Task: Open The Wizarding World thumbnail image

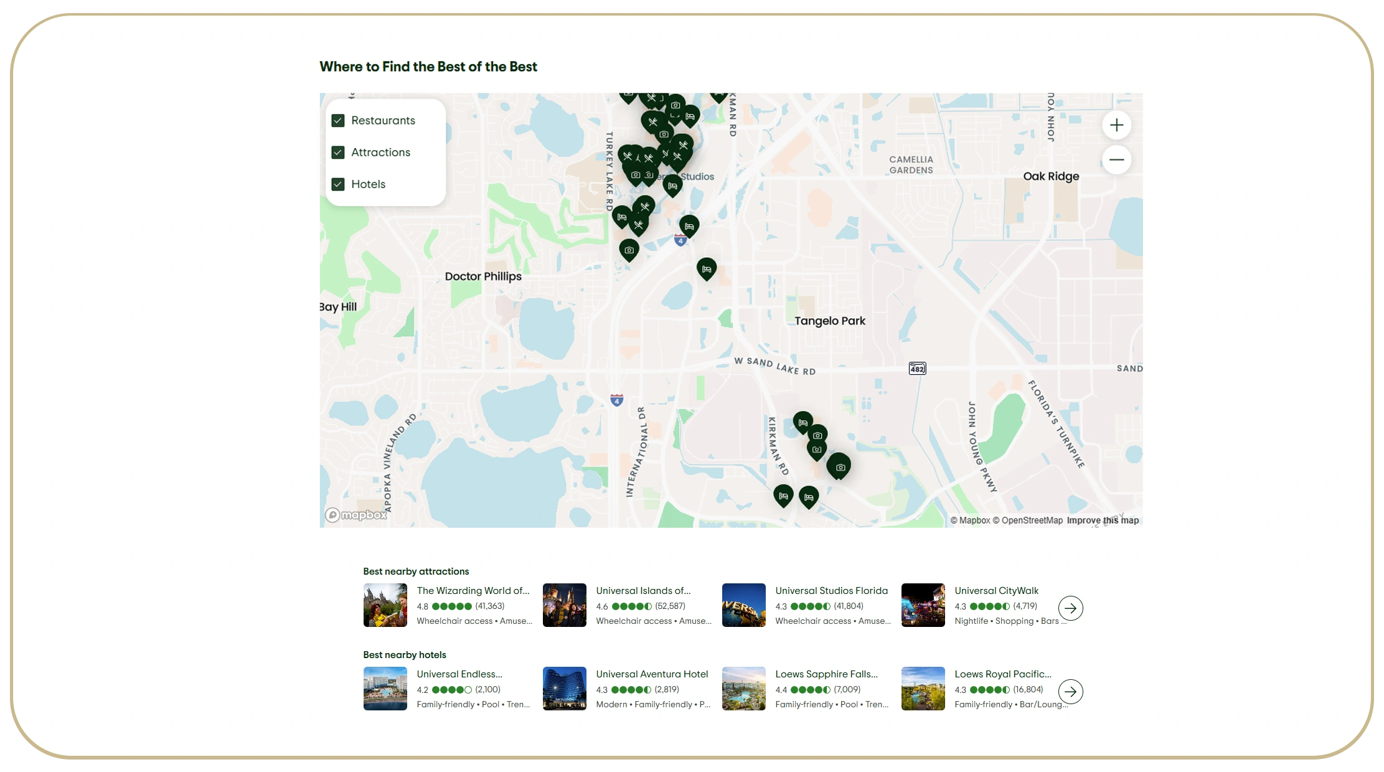Action: click(385, 605)
